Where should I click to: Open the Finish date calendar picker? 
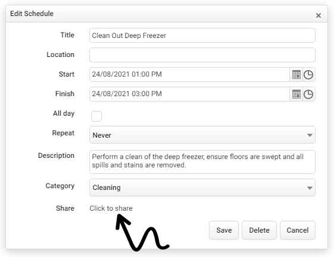pyautogui.click(x=296, y=94)
